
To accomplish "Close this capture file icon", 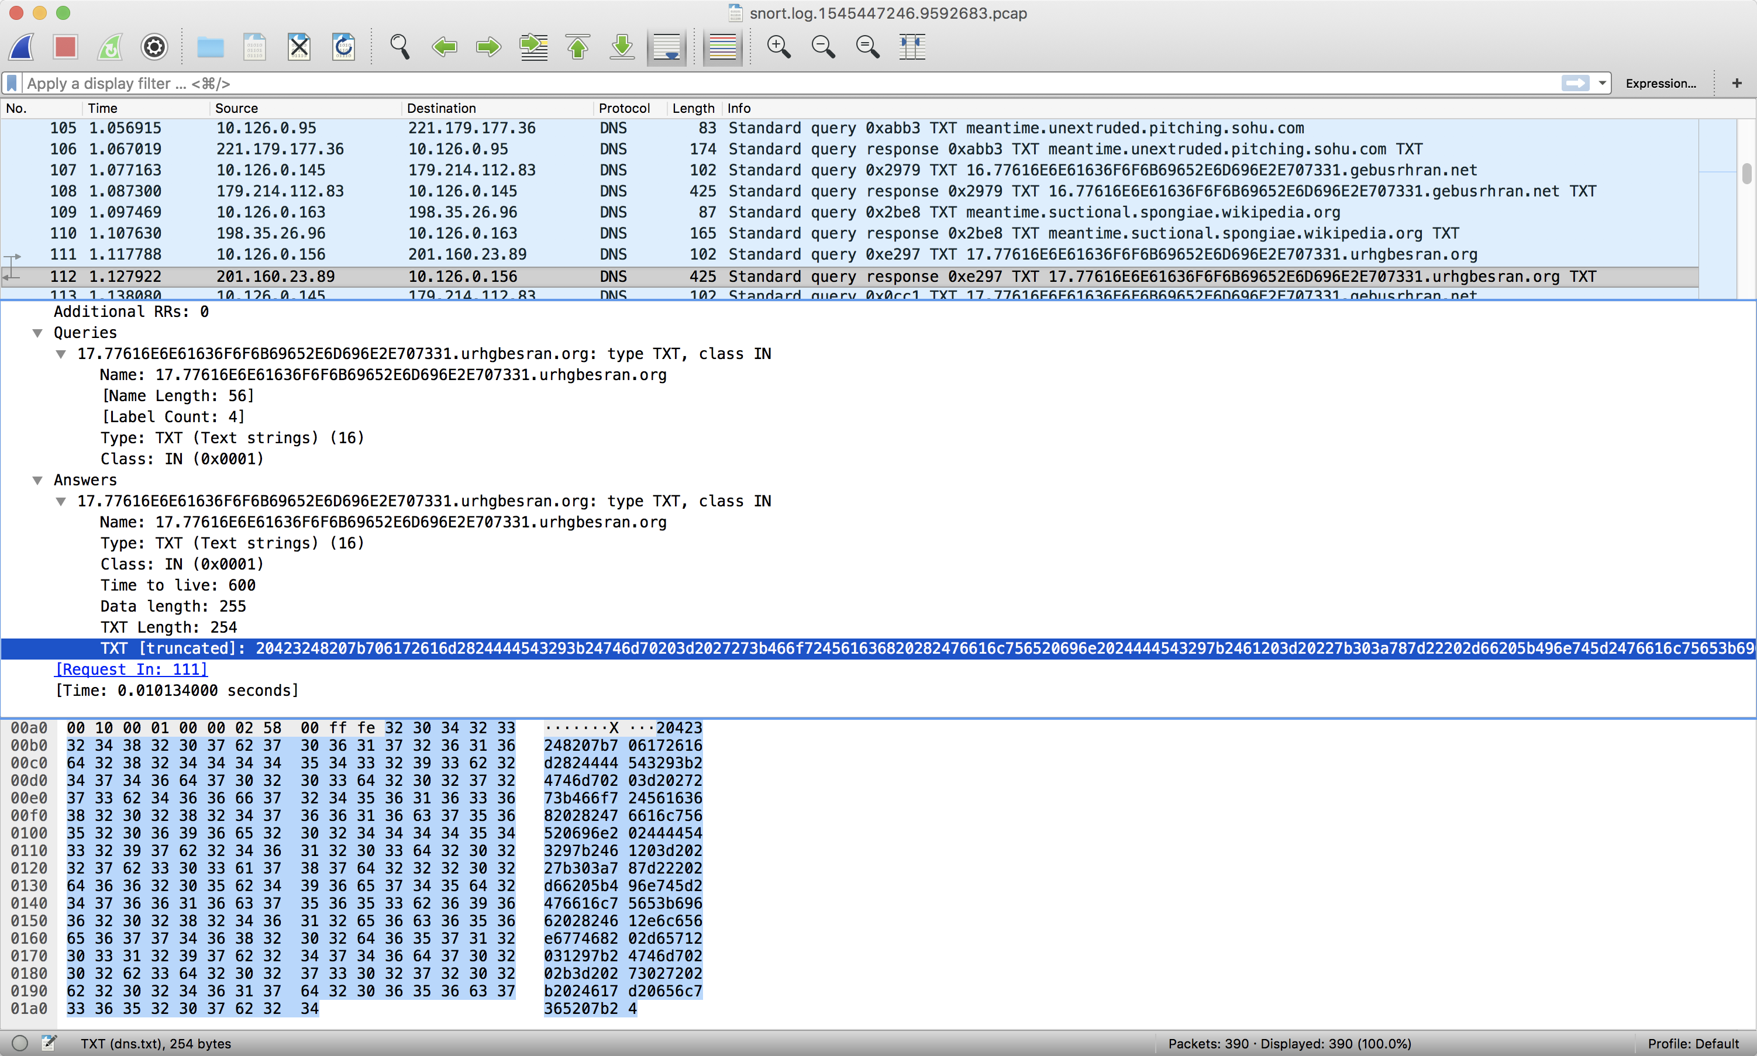I will pyautogui.click(x=299, y=47).
